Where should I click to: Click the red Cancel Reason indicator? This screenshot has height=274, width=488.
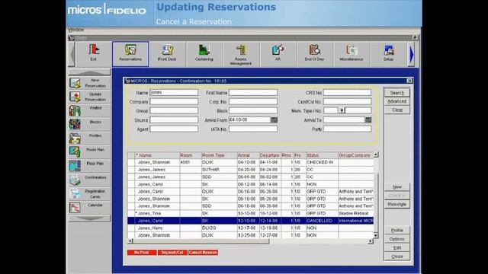coord(203,253)
